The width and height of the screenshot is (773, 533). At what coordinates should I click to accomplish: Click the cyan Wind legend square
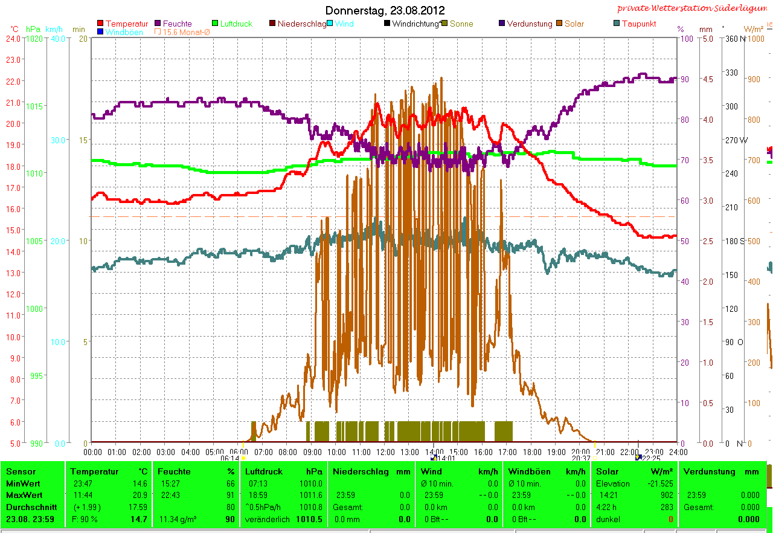[x=330, y=24]
